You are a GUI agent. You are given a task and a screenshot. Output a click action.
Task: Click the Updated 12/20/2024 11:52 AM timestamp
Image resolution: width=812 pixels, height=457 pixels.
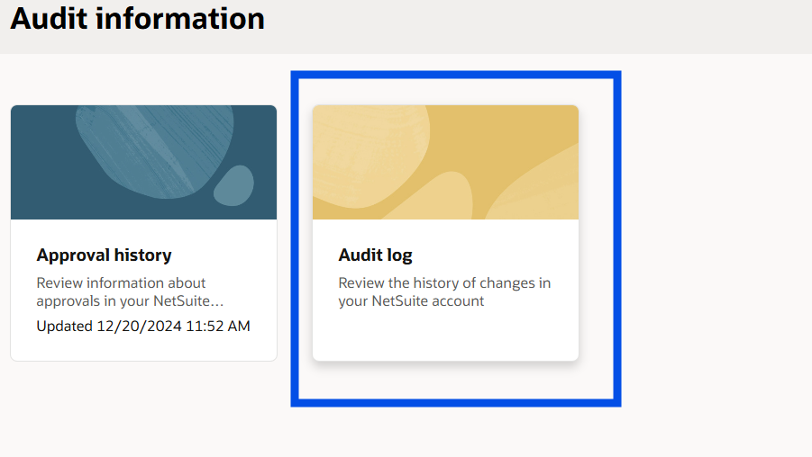143,327
